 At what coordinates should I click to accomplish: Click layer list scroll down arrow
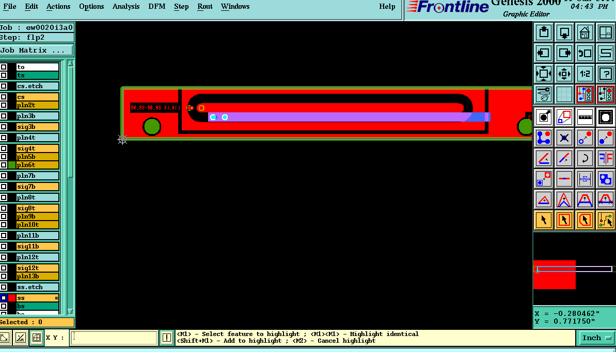click(70, 312)
